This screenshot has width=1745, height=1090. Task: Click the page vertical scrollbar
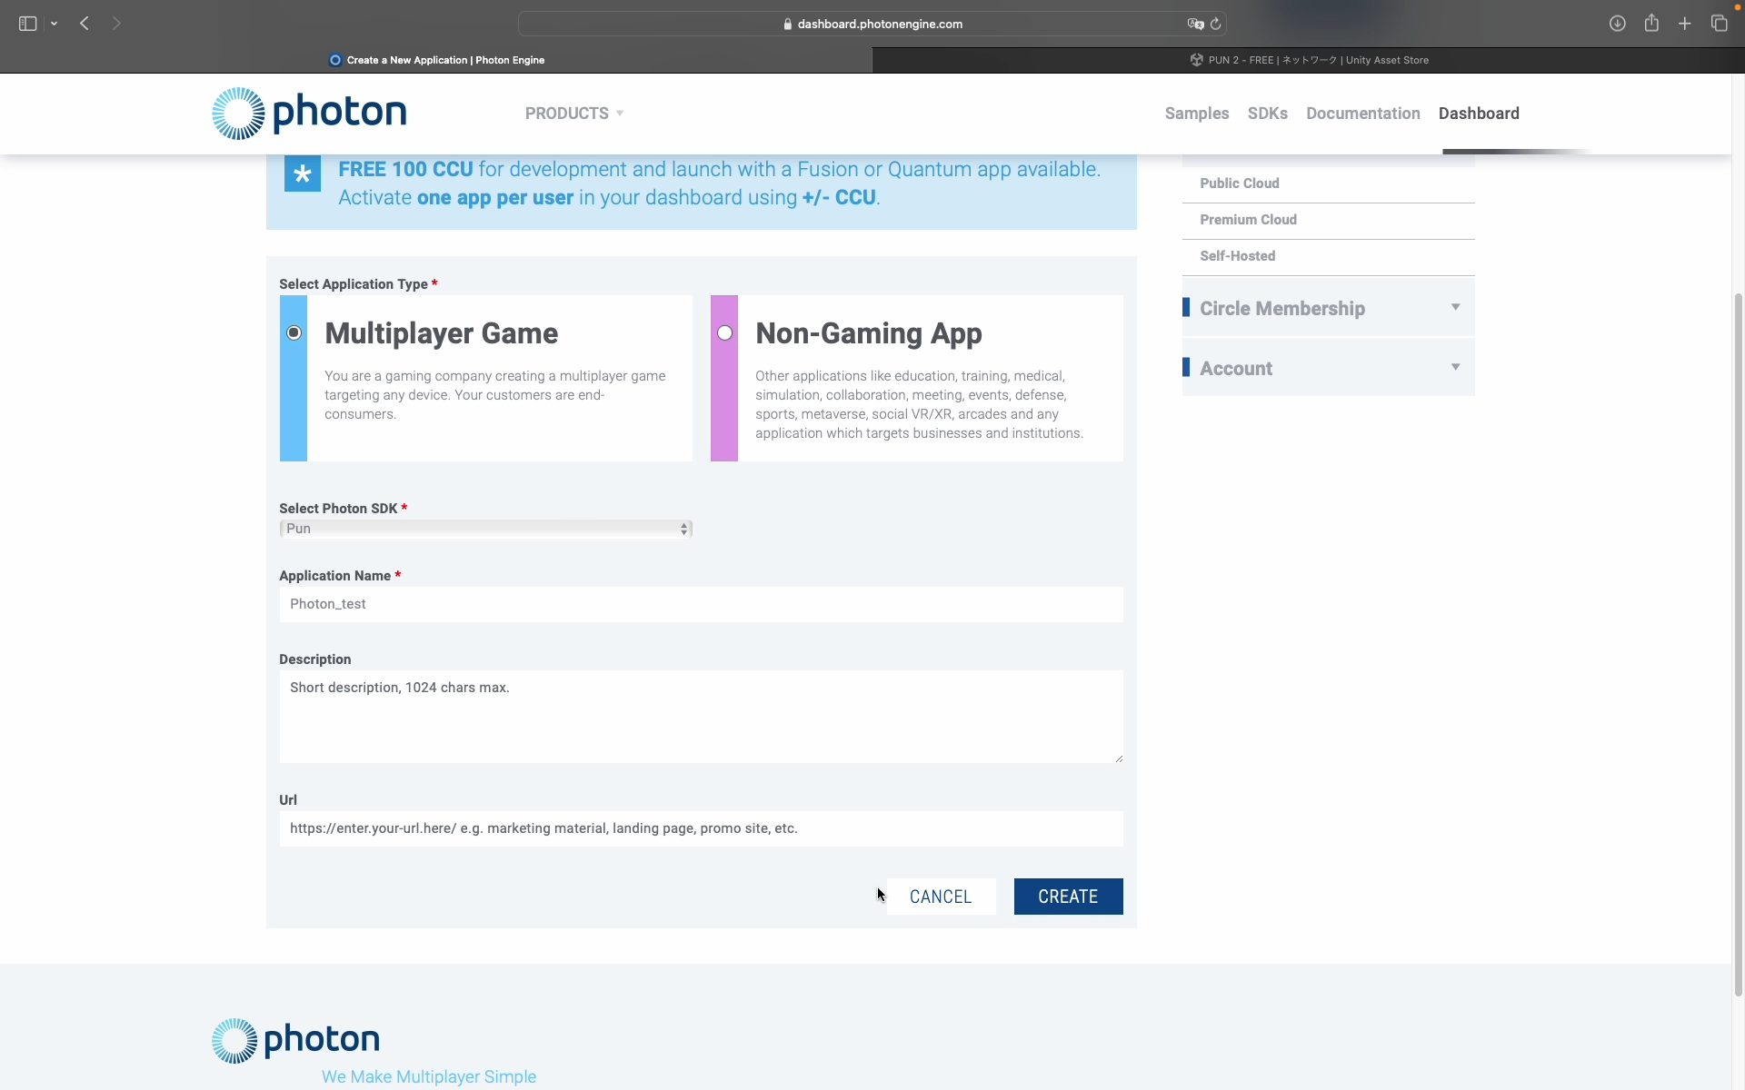[1739, 645]
